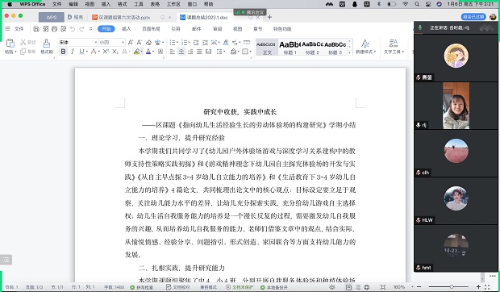Image resolution: width=500 pixels, height=292 pixels.
Task: Switch to page layout view in status bar
Action: 349,287
